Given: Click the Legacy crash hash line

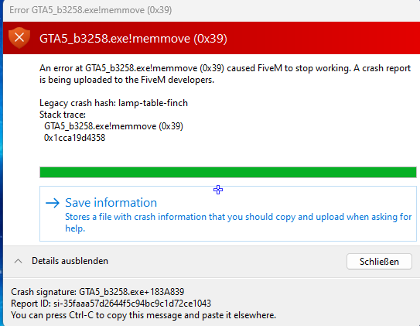Looking at the screenshot, I should [x=114, y=103].
